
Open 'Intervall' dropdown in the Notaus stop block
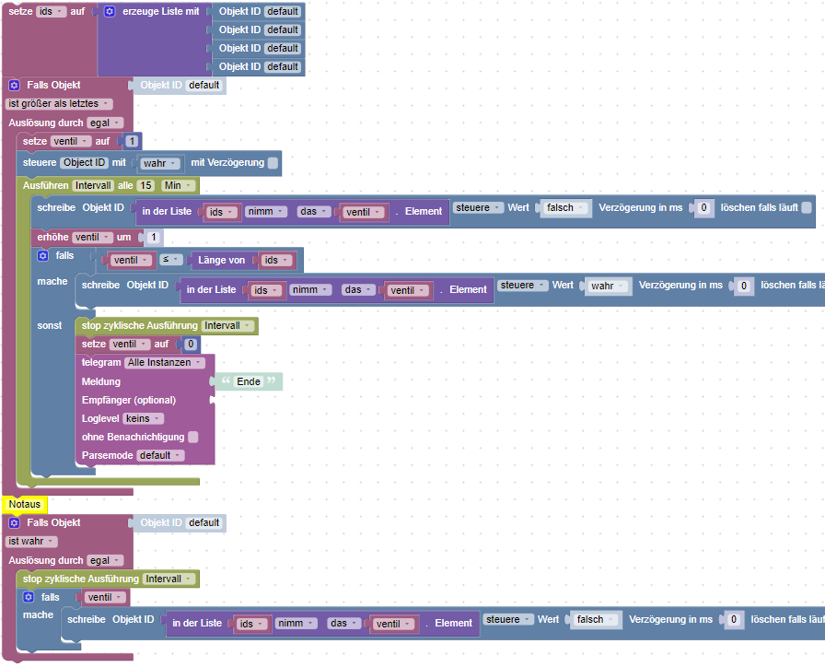(168, 579)
